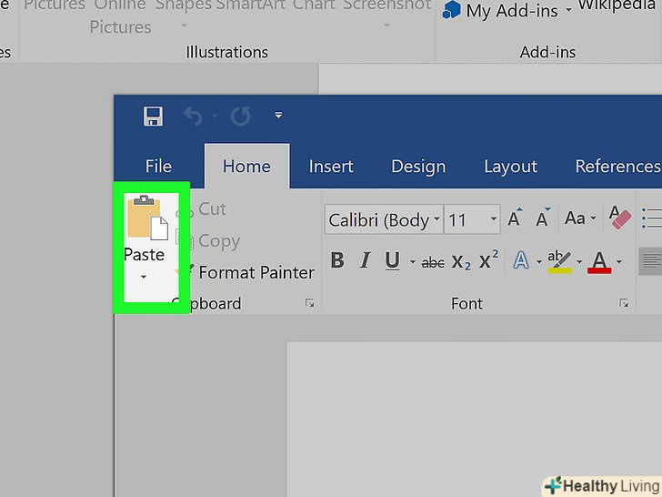The width and height of the screenshot is (662, 497).
Task: Toggle Italic formatting
Action: (x=365, y=261)
